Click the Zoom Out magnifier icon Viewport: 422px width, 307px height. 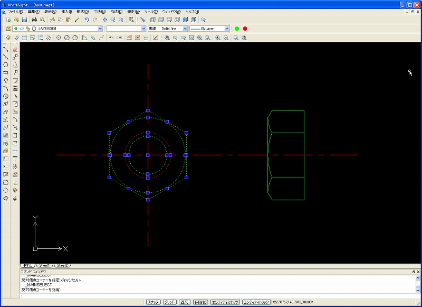click(x=226, y=38)
